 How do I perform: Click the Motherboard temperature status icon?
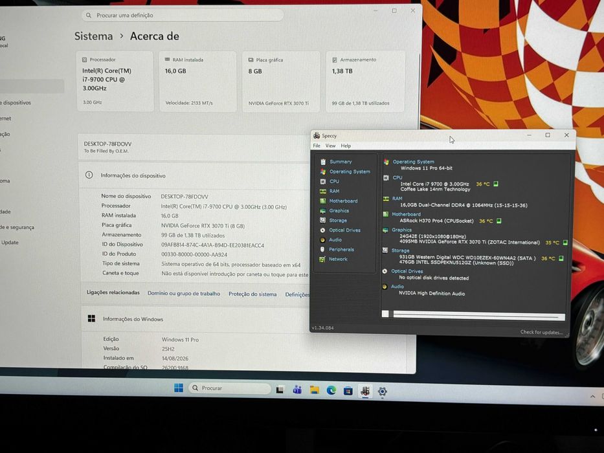coord(499,221)
